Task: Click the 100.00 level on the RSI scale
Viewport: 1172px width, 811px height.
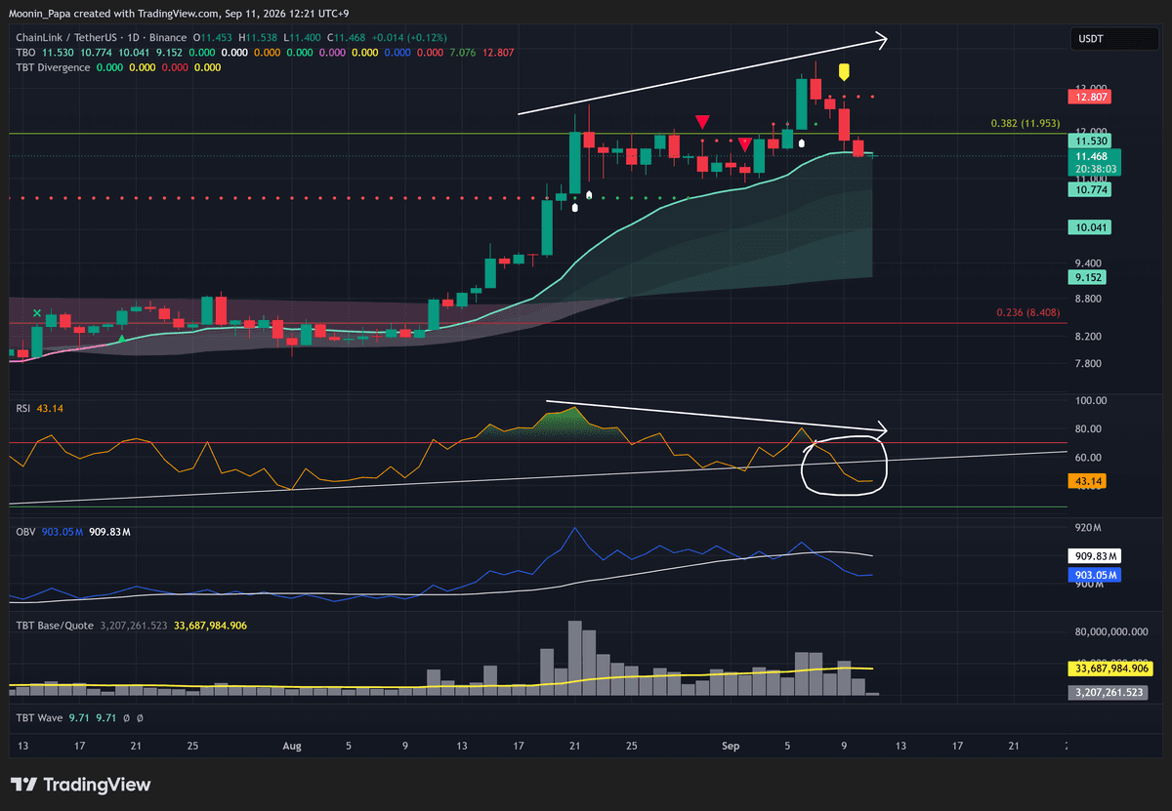Action: coord(1090,401)
